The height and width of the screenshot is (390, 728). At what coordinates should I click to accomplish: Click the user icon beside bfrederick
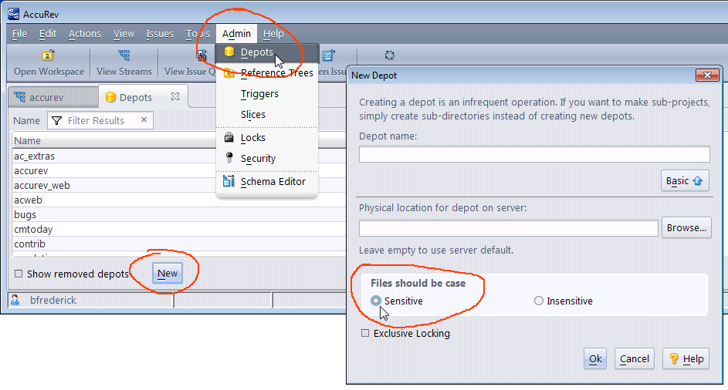(x=15, y=300)
